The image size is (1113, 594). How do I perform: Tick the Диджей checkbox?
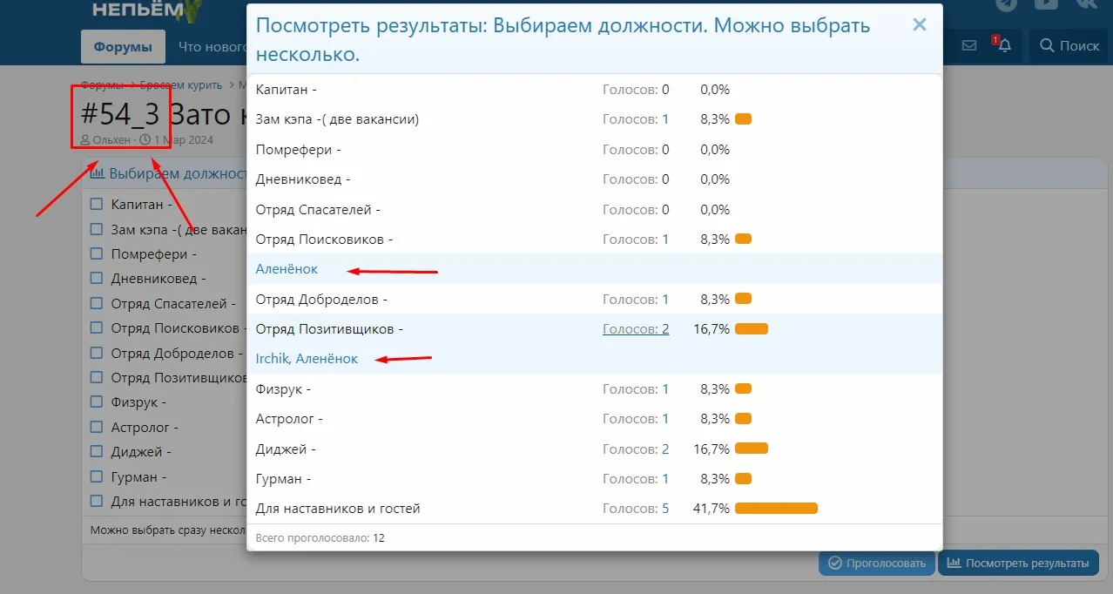[x=96, y=451]
